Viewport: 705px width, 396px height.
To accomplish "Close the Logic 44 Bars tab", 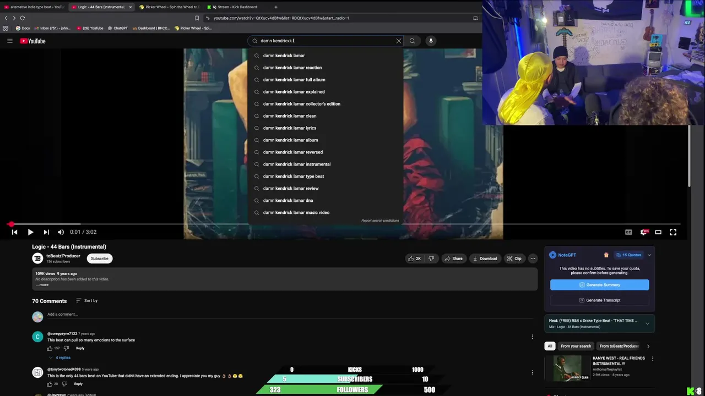I will point(131,7).
